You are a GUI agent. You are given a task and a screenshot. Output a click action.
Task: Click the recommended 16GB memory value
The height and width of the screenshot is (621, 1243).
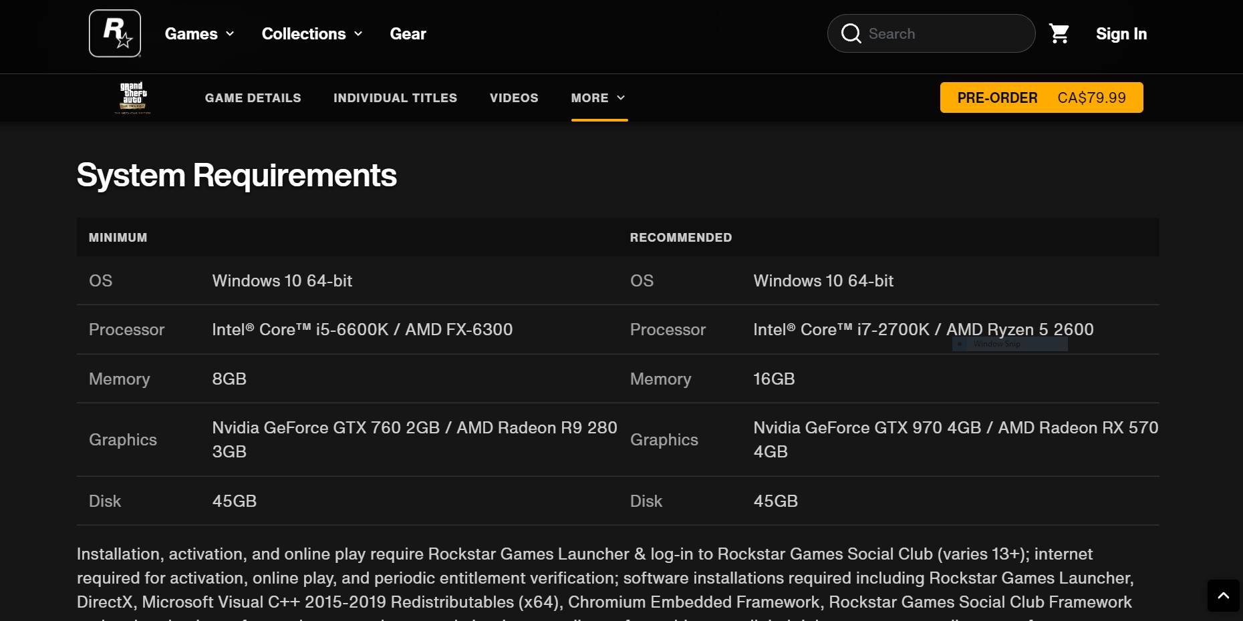pyautogui.click(x=774, y=379)
